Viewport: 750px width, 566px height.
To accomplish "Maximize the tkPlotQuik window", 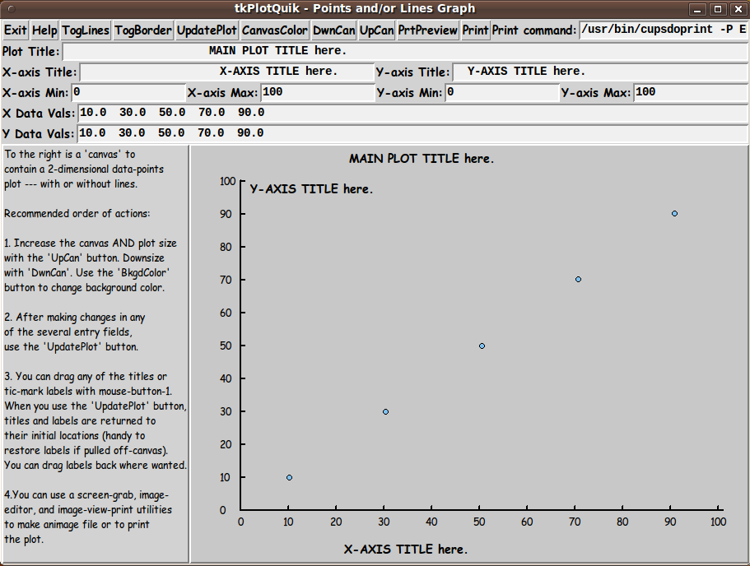I will 718,9.
